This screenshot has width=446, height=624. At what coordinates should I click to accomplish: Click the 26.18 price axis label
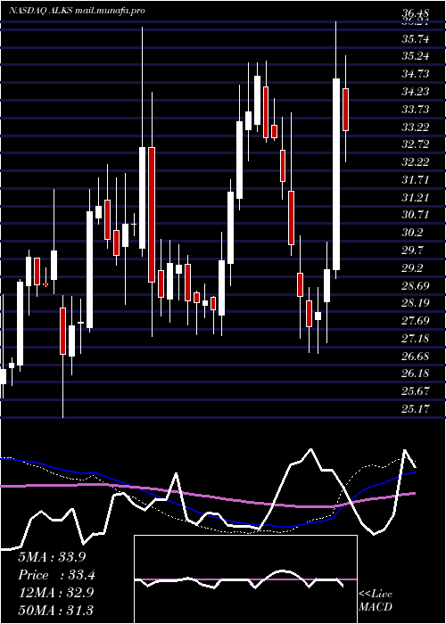click(x=416, y=374)
